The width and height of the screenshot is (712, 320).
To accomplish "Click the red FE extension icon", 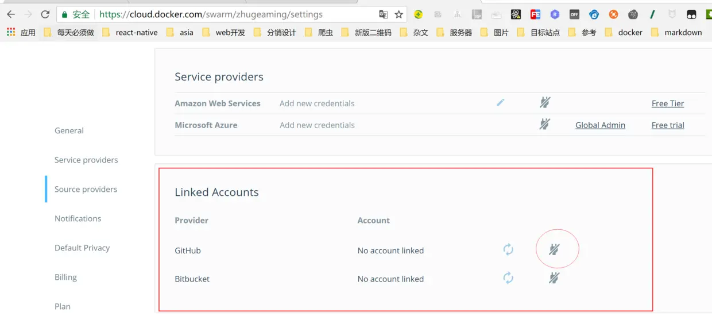I will coord(535,14).
